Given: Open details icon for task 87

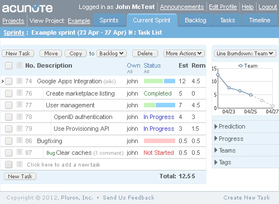Looking at the screenshot, I should click(x=20, y=152).
